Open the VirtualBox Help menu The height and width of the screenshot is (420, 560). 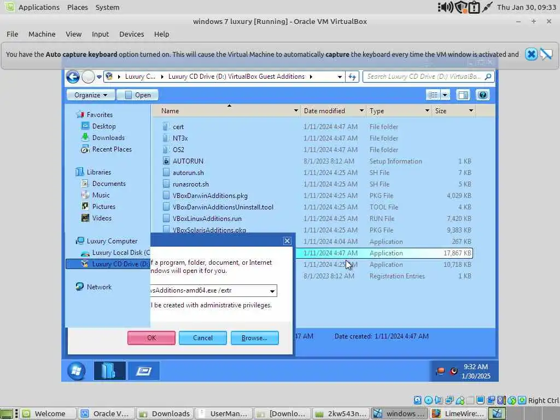[x=161, y=34]
